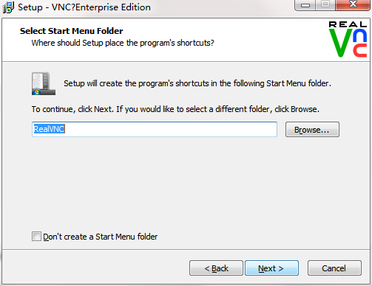Viewport: 372px width, 286px height.
Task: Open the Browse folder dialog
Action: (312, 130)
